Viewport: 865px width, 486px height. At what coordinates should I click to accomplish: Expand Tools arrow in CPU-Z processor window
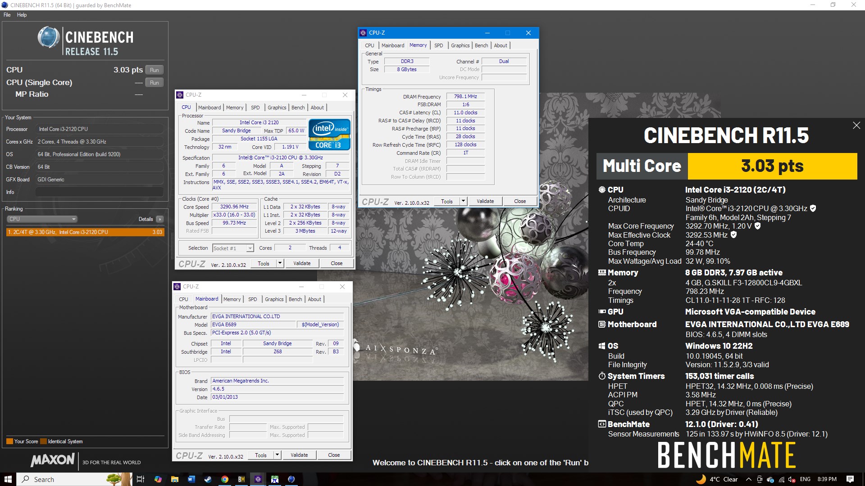tap(280, 263)
